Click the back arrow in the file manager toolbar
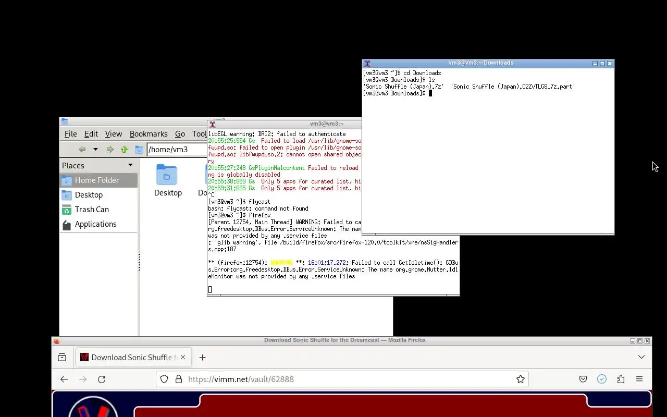The image size is (667, 417). 82,150
